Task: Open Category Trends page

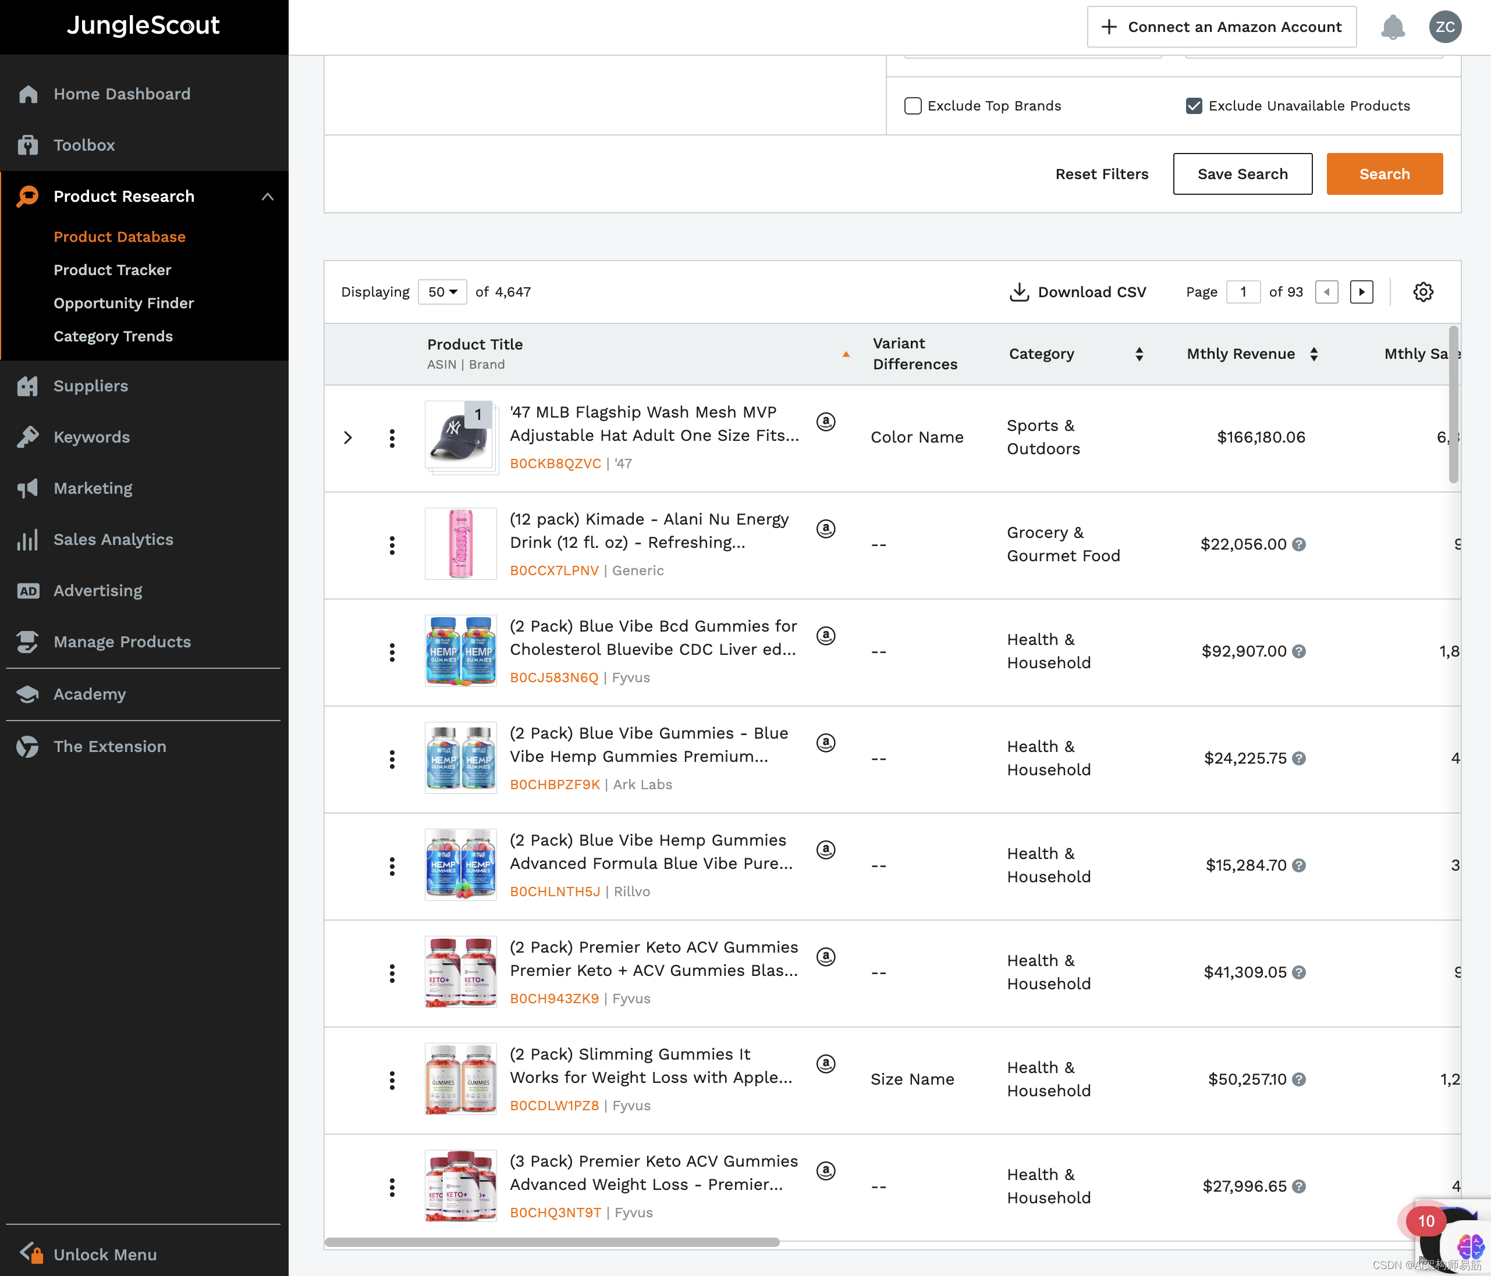Action: tap(113, 336)
